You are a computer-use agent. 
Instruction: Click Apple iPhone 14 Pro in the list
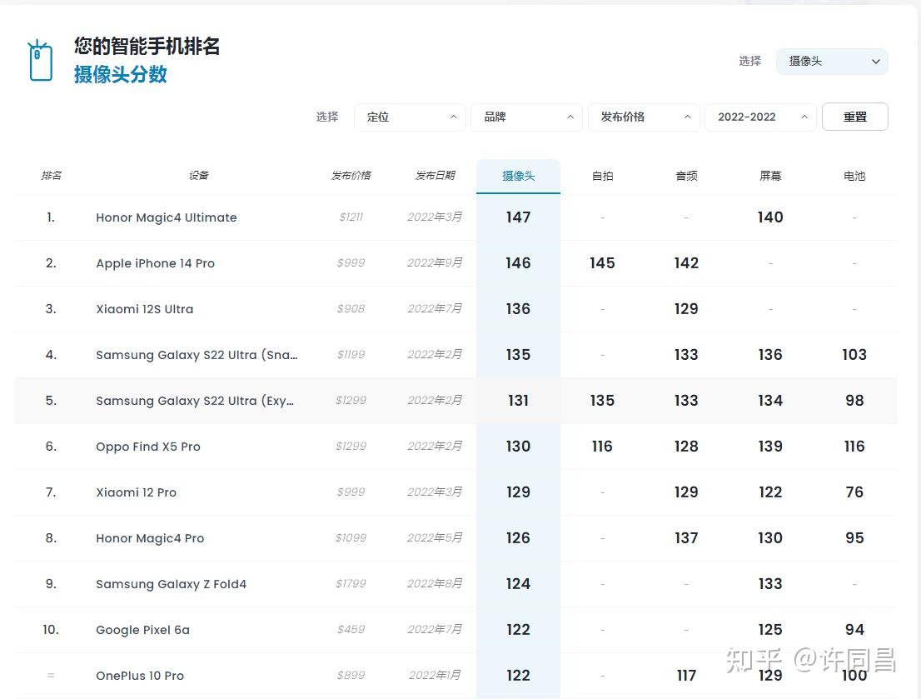(x=155, y=263)
